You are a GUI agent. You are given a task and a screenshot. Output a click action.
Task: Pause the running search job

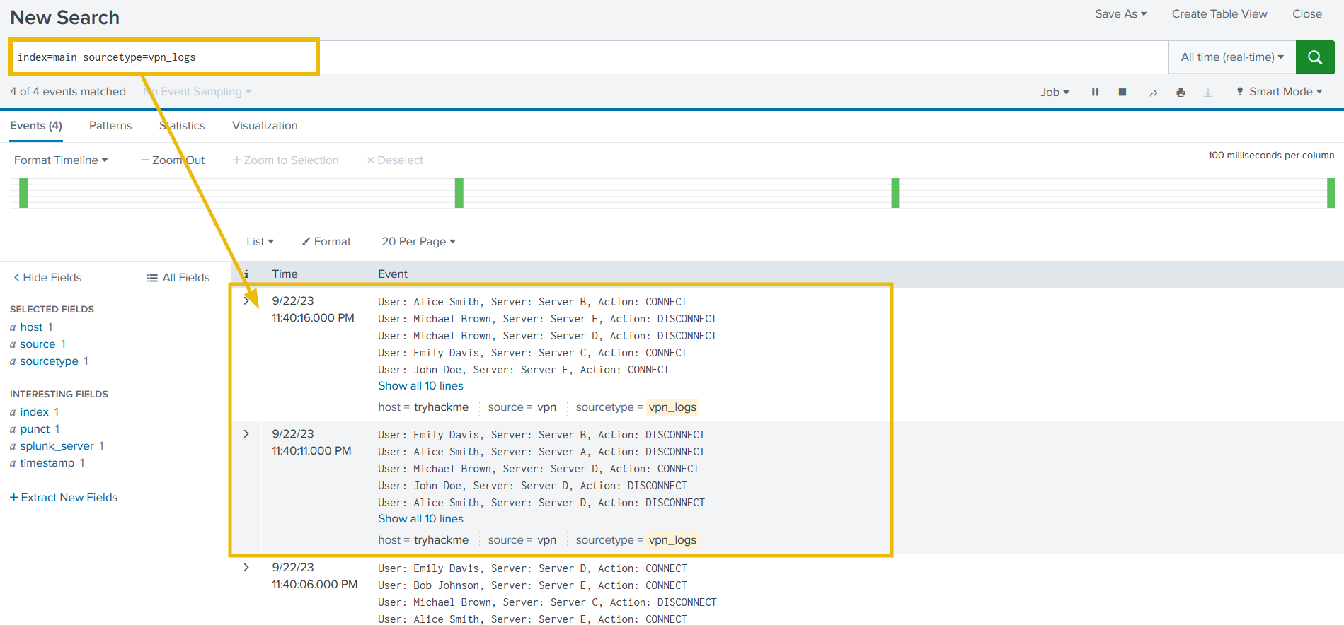tap(1095, 93)
